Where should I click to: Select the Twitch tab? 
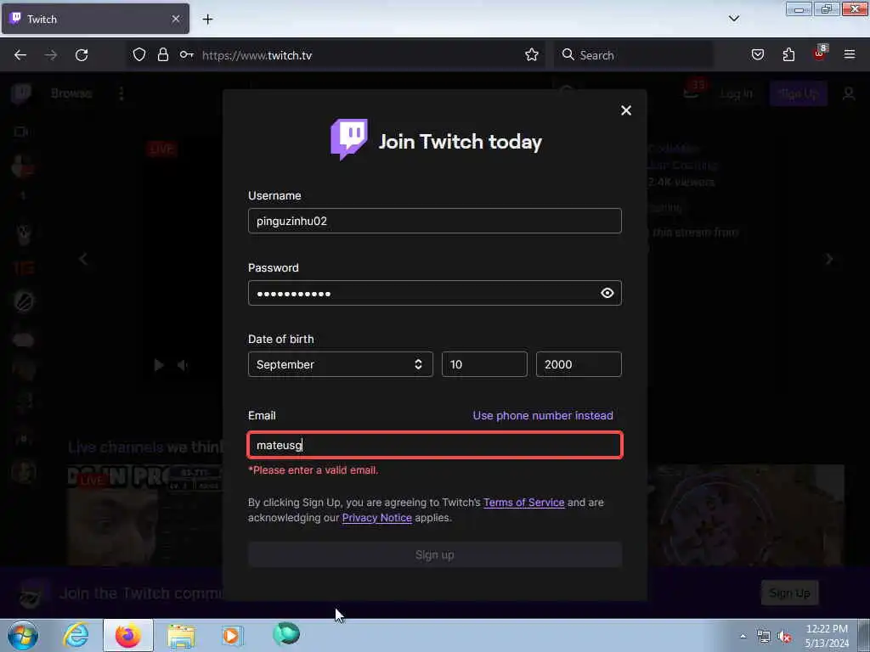click(x=95, y=19)
